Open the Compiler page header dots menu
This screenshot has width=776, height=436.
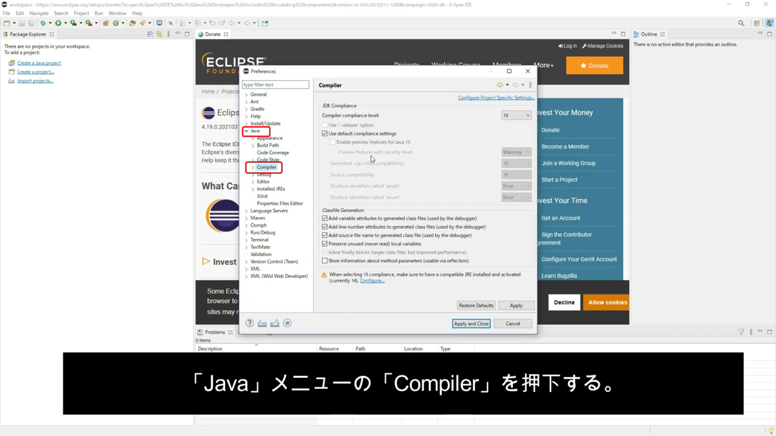(530, 85)
